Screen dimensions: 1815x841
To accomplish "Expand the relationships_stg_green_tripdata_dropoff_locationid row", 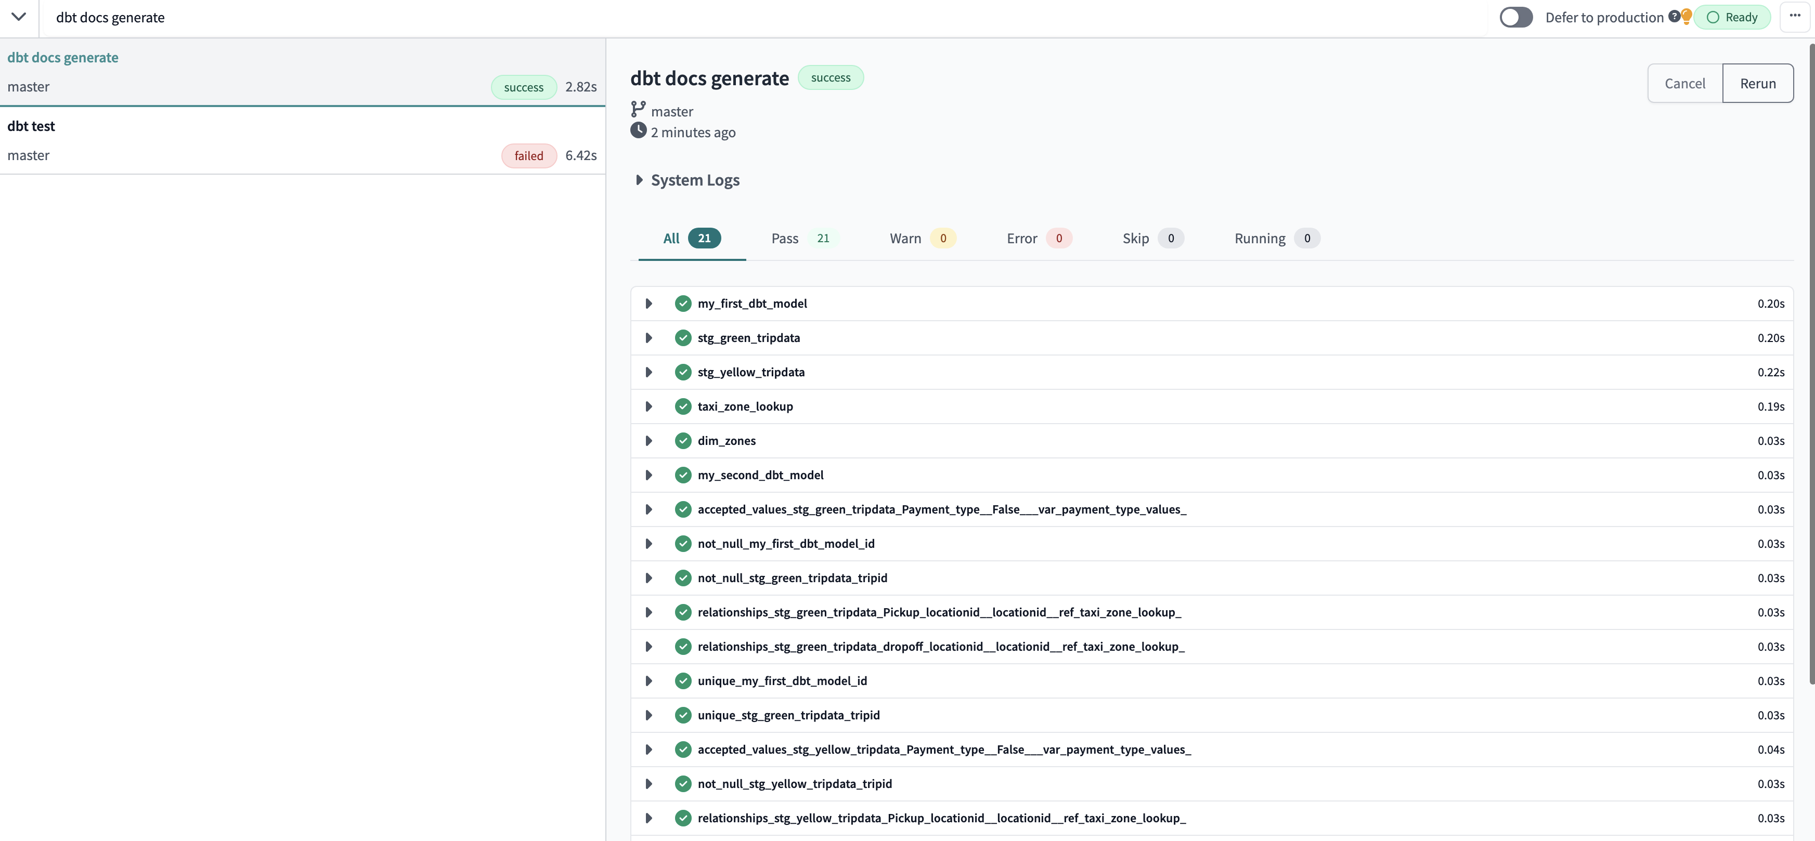I will click(648, 647).
